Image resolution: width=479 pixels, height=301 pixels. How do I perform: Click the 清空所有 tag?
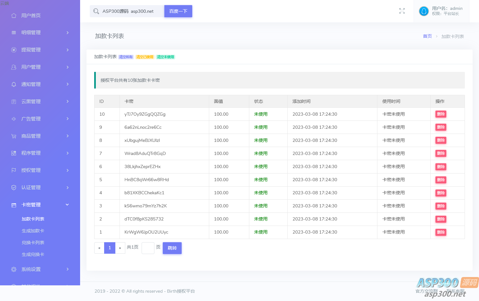click(x=126, y=57)
